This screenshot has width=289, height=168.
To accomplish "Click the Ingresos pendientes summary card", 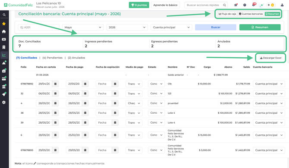I will 116,44.
